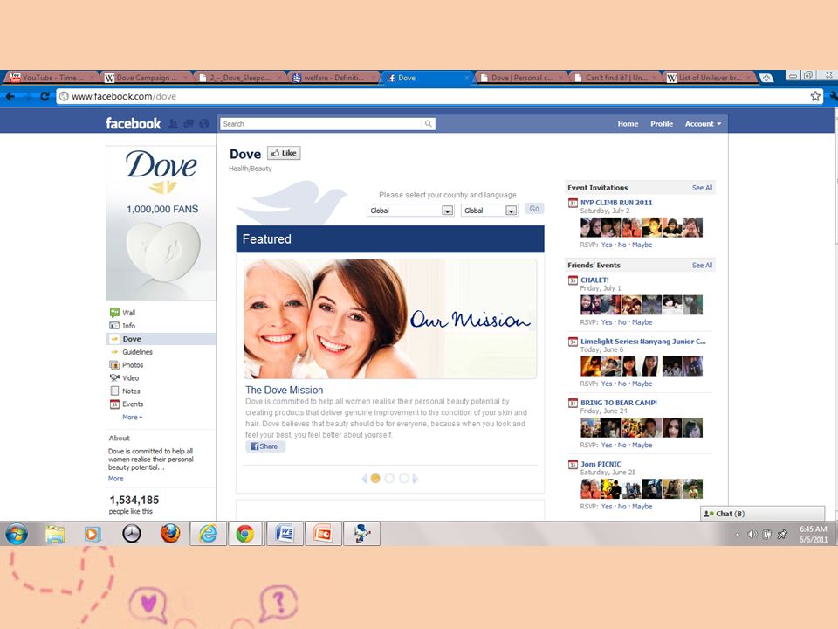Expand More in the sidebar list

pyautogui.click(x=132, y=418)
